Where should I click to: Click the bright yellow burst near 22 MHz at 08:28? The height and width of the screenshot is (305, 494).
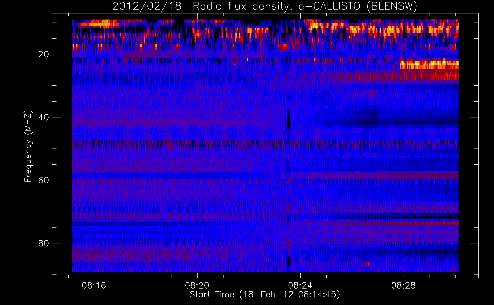pyautogui.click(x=429, y=65)
